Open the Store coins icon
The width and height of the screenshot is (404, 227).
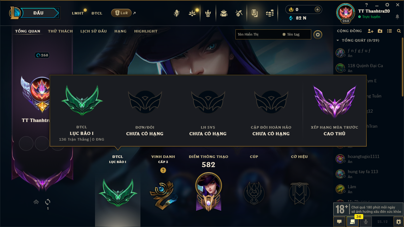pos(270,13)
